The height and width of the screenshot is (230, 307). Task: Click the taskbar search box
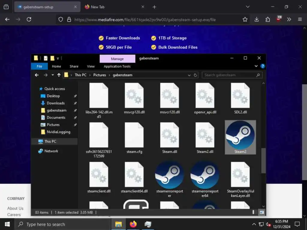coord(63,224)
